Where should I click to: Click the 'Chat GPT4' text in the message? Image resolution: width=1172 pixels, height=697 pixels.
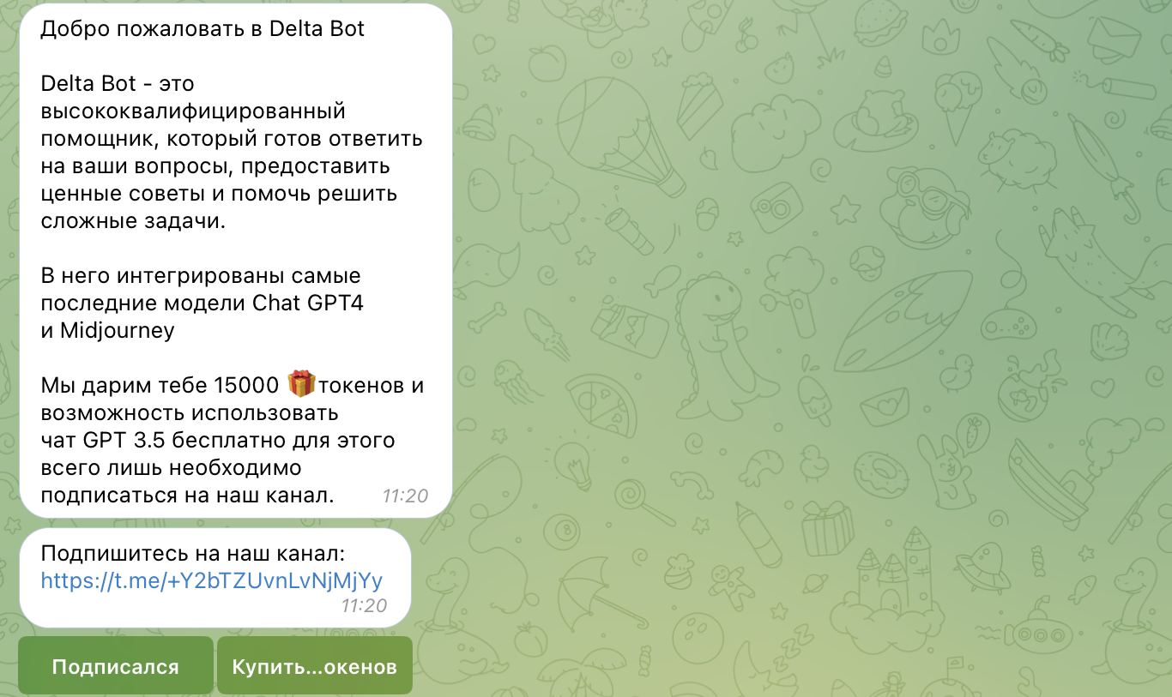308,303
